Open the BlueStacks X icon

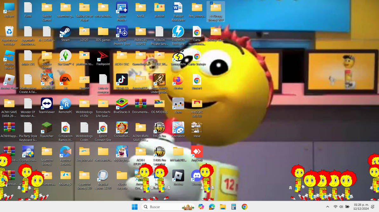point(122,106)
